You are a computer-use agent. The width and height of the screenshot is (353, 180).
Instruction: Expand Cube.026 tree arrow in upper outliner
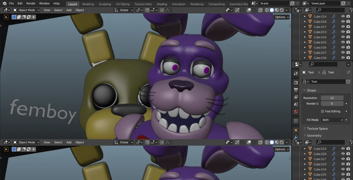point(305,22)
